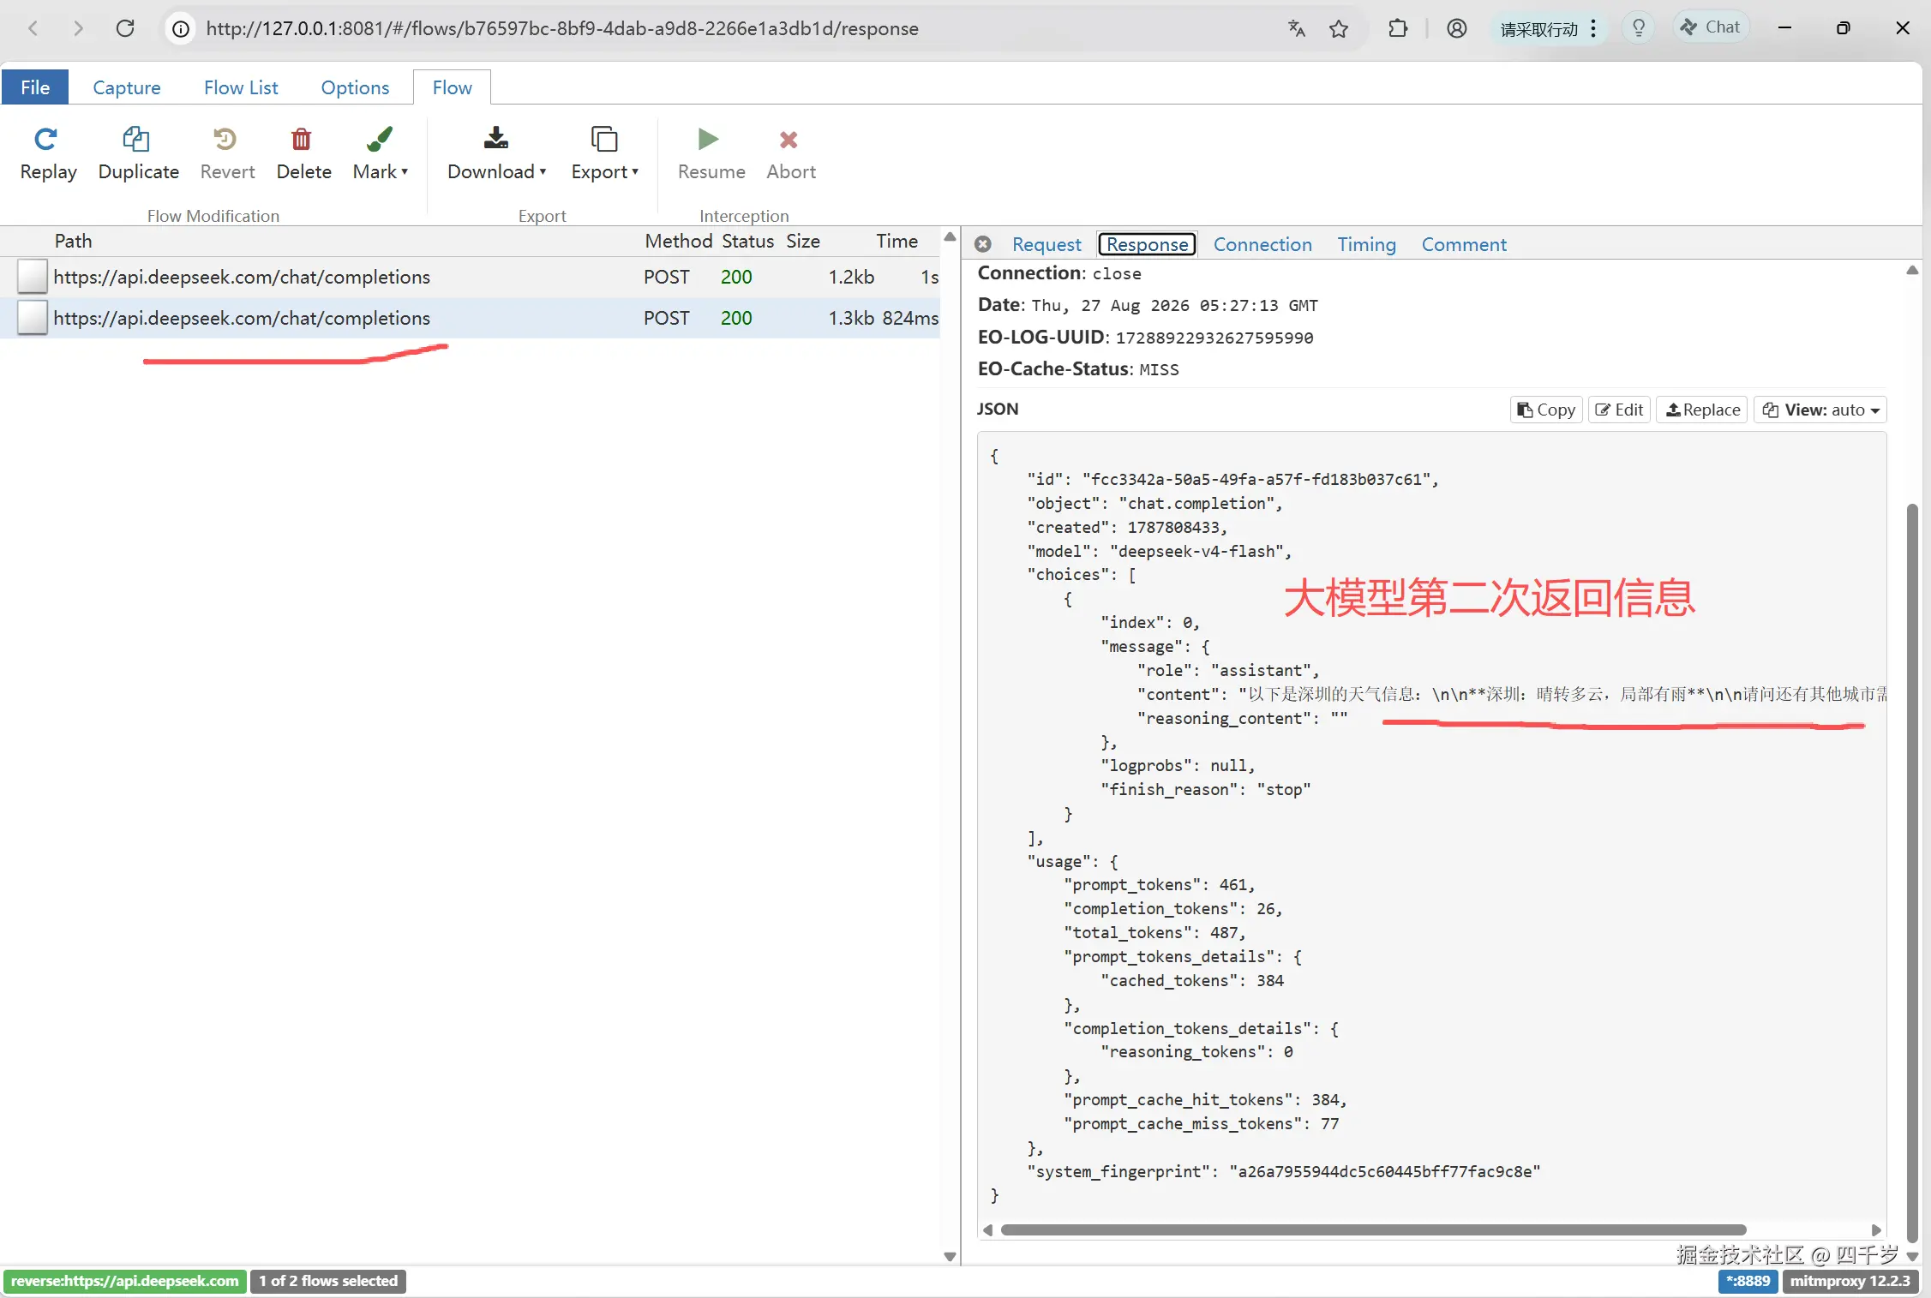Click the "finish_reason": "stop" line
Screen dimensions: 1931x1298
pyautogui.click(x=1205, y=789)
